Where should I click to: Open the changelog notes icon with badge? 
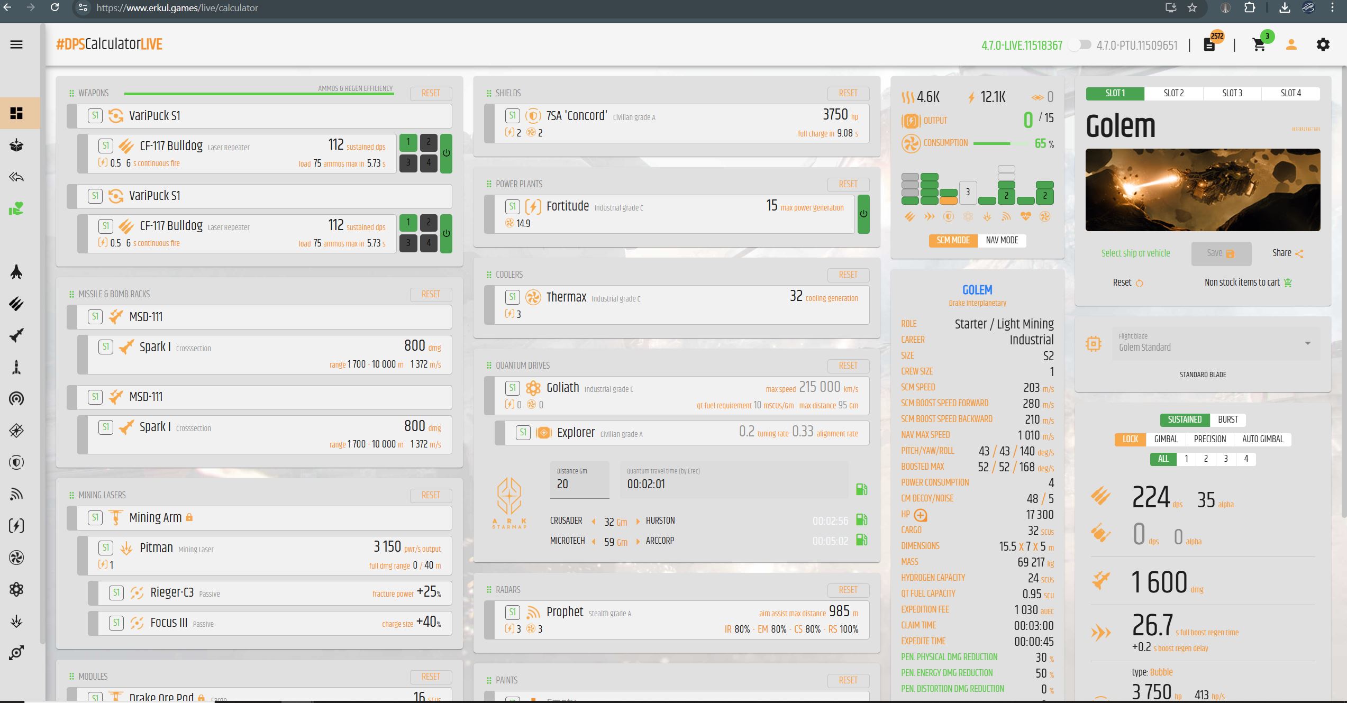pos(1209,44)
